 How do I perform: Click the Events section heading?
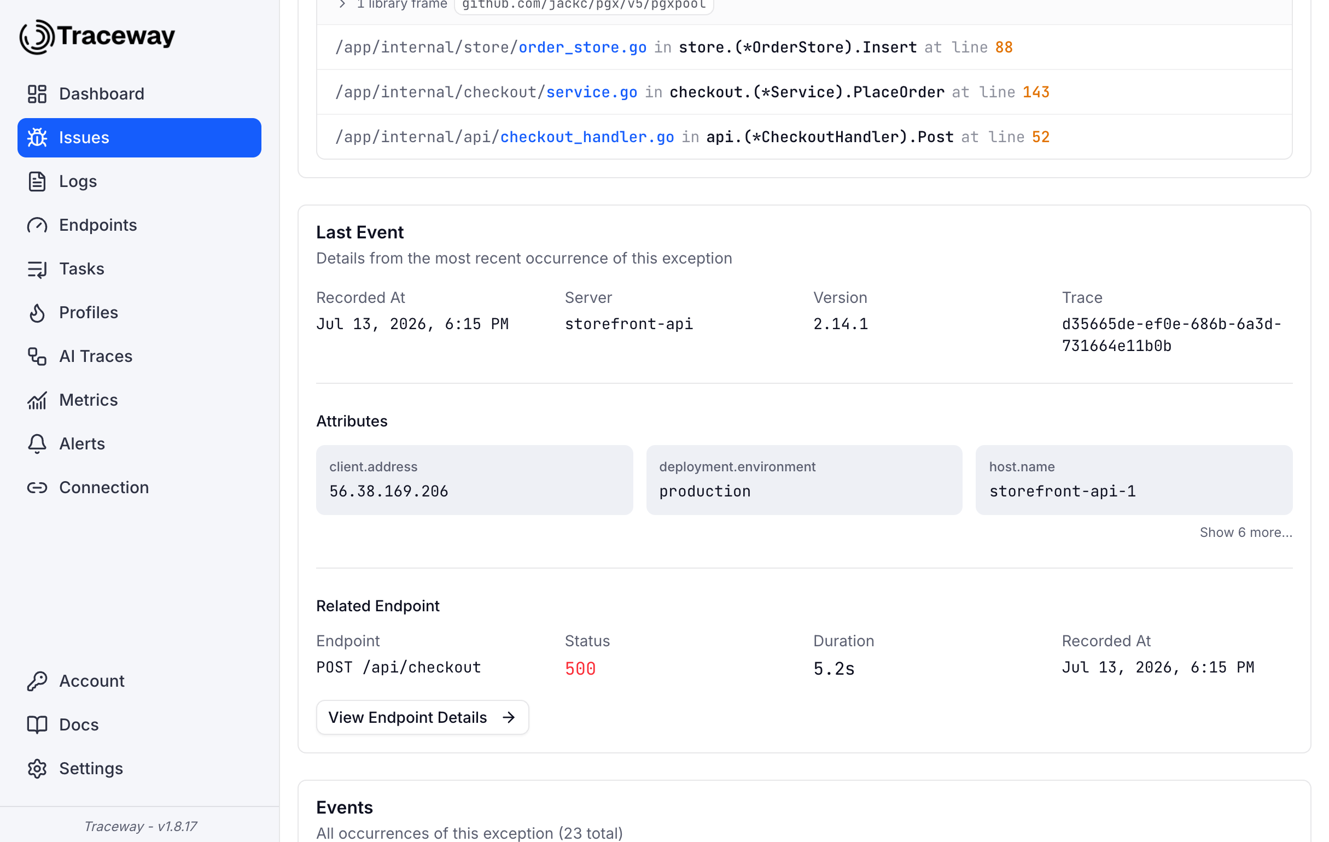[x=345, y=807]
